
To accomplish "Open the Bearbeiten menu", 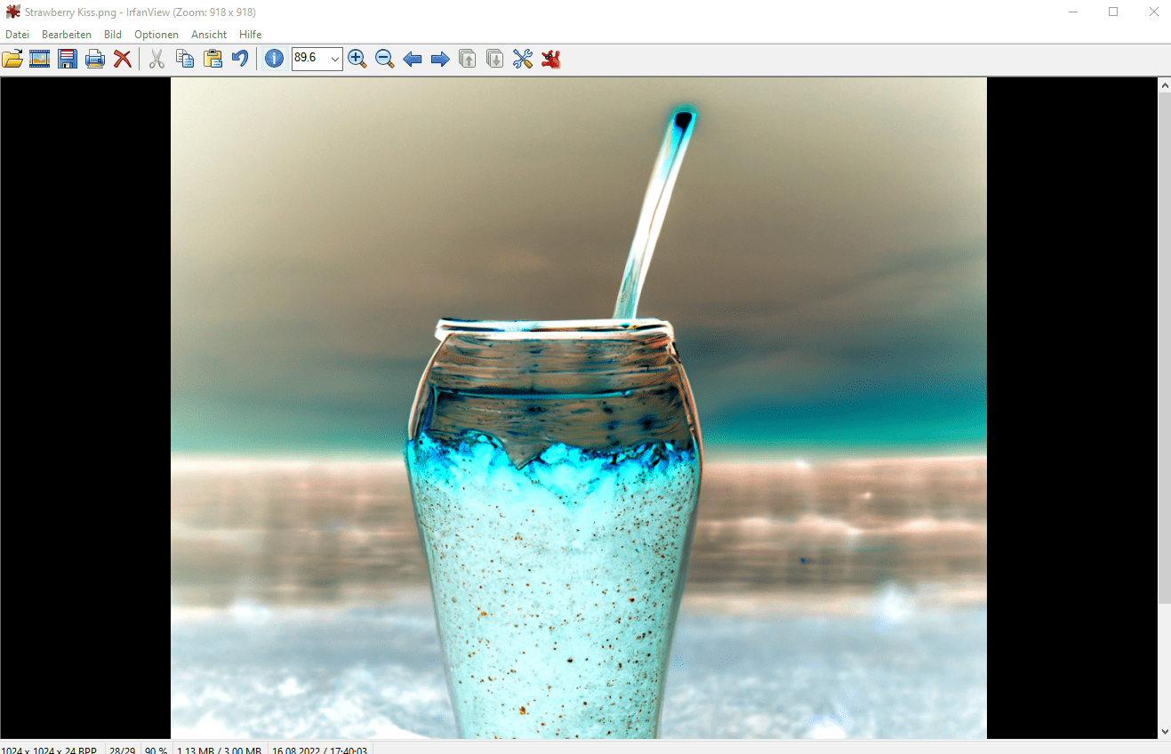I will point(67,35).
